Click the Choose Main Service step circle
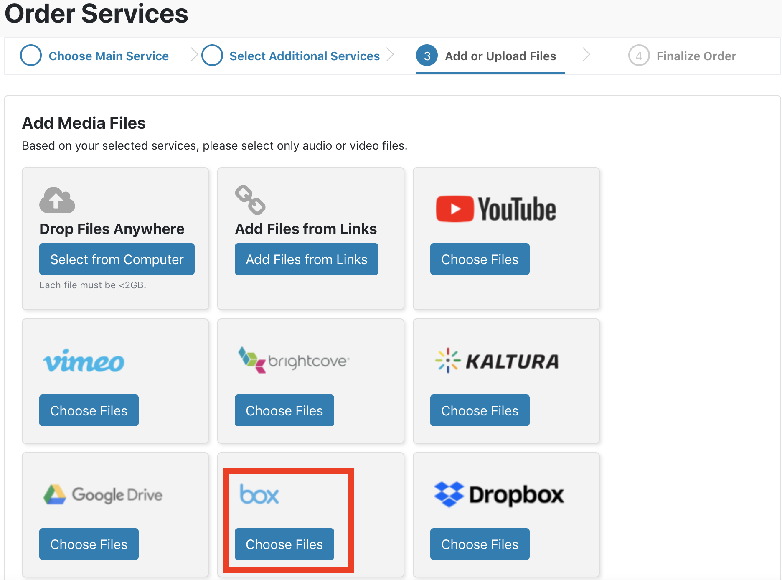The width and height of the screenshot is (782, 580). [31, 55]
